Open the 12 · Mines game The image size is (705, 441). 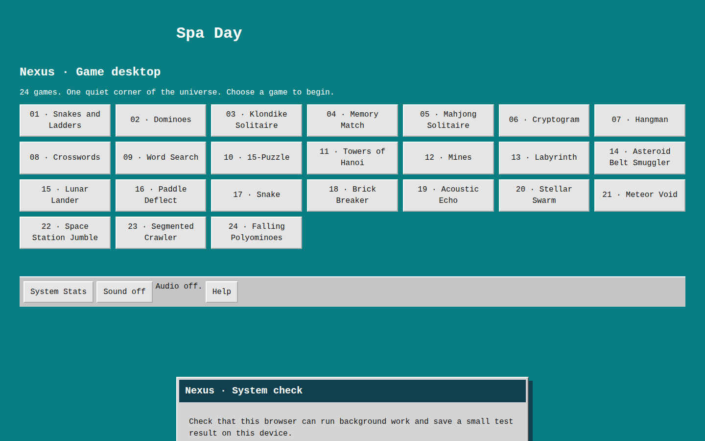(x=448, y=158)
